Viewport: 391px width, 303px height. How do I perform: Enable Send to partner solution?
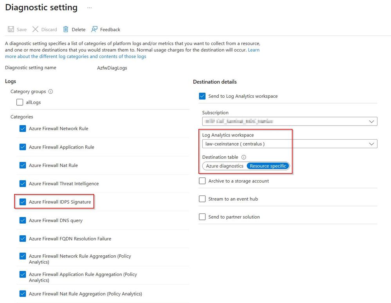click(202, 217)
